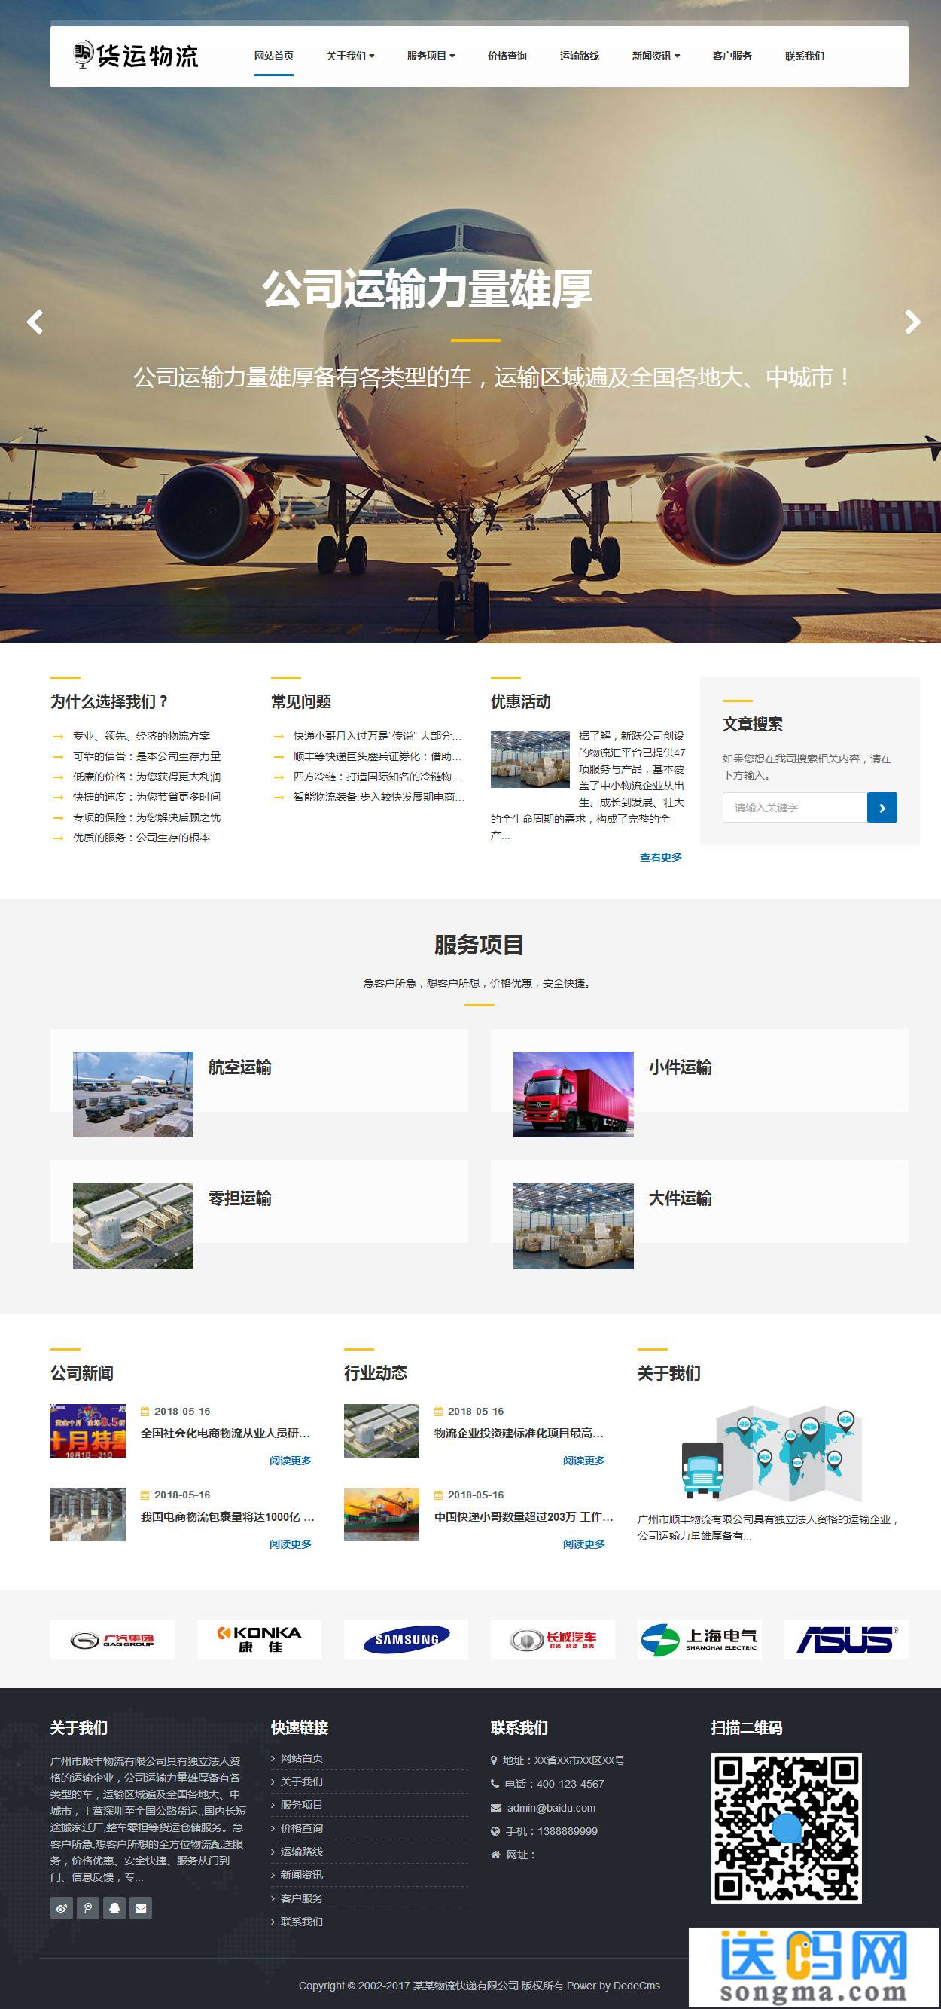Click footer quick link 运输路线

[x=302, y=1852]
